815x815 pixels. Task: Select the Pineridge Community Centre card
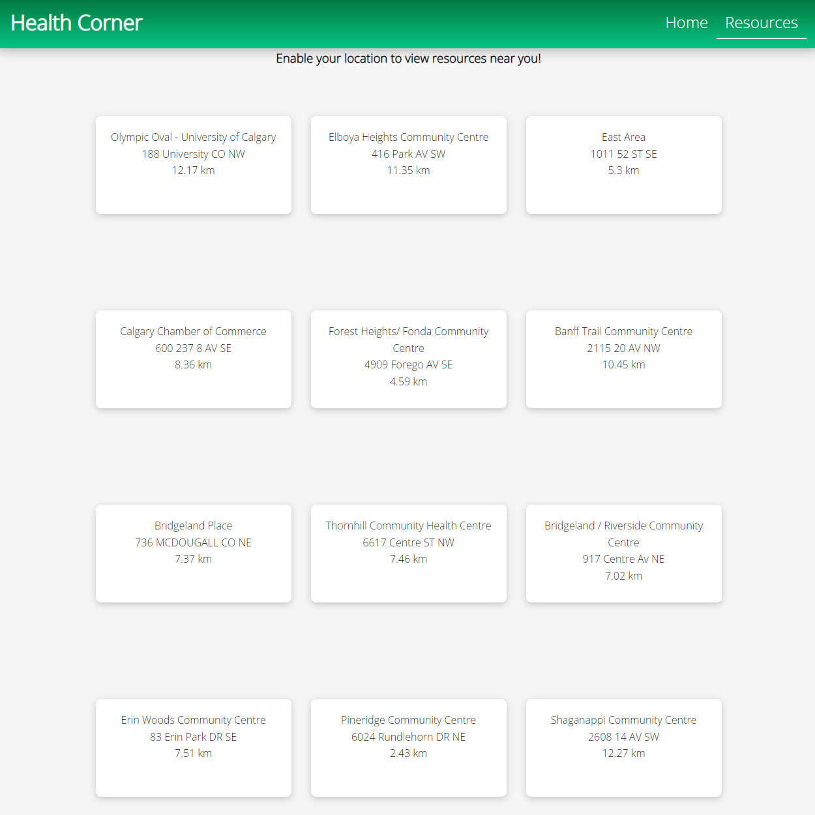408,747
